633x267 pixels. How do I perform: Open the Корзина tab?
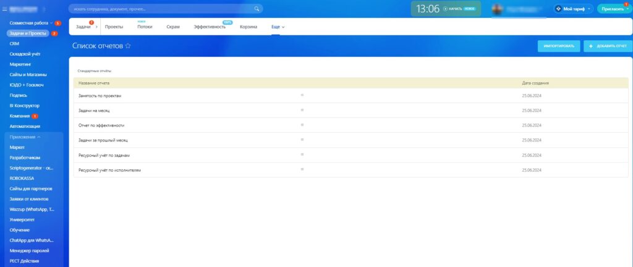point(249,27)
